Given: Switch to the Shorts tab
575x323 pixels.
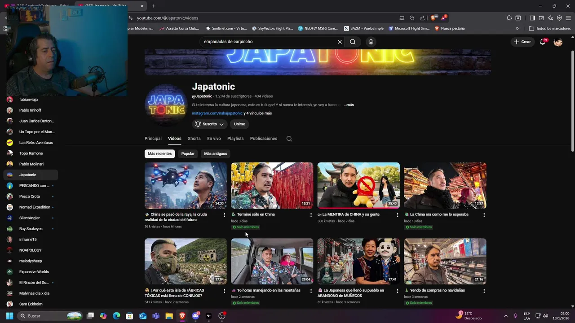Looking at the screenshot, I should point(194,139).
